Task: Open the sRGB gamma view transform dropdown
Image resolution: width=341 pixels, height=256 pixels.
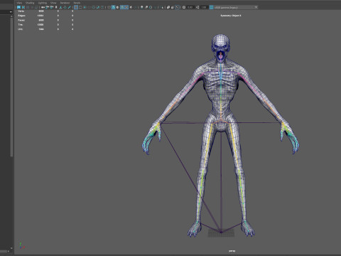Action: pyautogui.click(x=236, y=7)
